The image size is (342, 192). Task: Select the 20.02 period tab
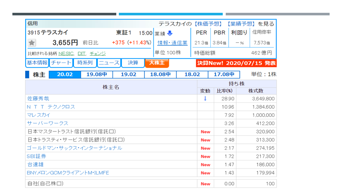pyautogui.click(x=65, y=74)
